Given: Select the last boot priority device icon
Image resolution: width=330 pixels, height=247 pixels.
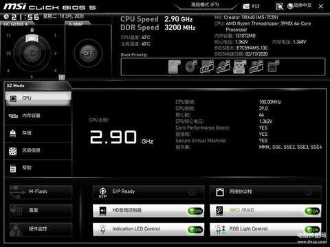Looking at the screenshot, I should tap(273, 67).
